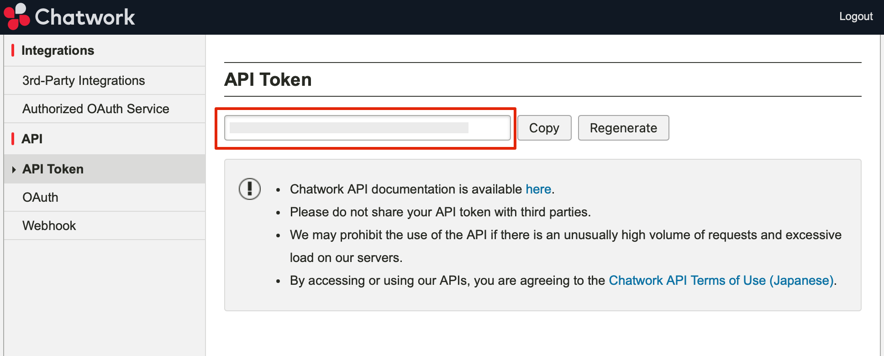Click the arrow beside API Token
Image resolution: width=884 pixels, height=356 pixels.
(x=14, y=169)
